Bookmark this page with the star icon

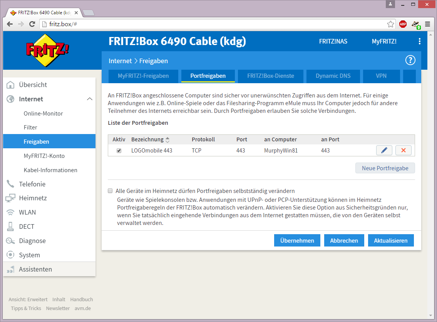390,24
